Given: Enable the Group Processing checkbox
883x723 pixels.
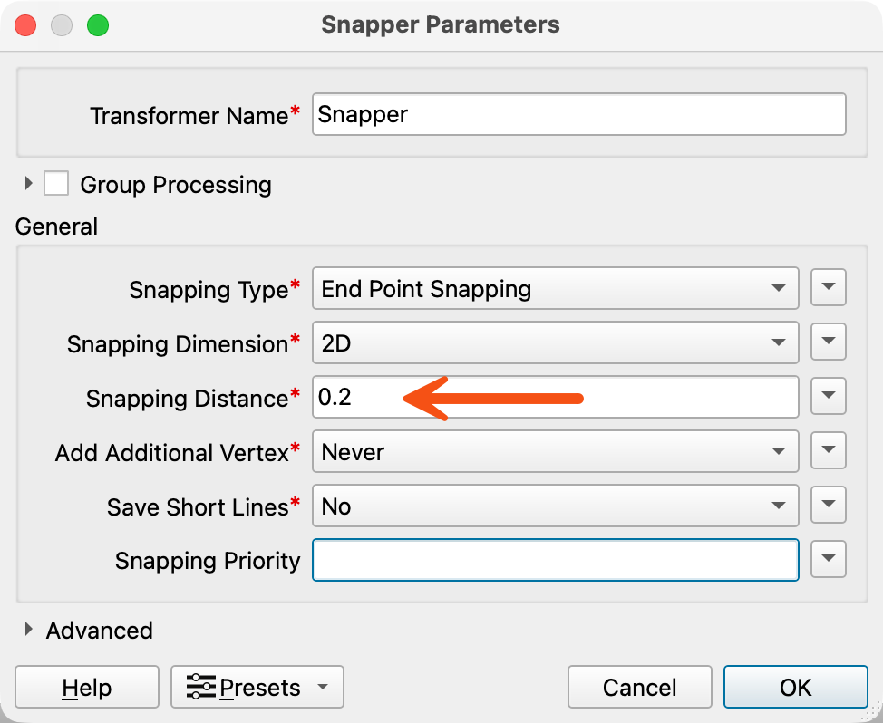Looking at the screenshot, I should pyautogui.click(x=56, y=183).
